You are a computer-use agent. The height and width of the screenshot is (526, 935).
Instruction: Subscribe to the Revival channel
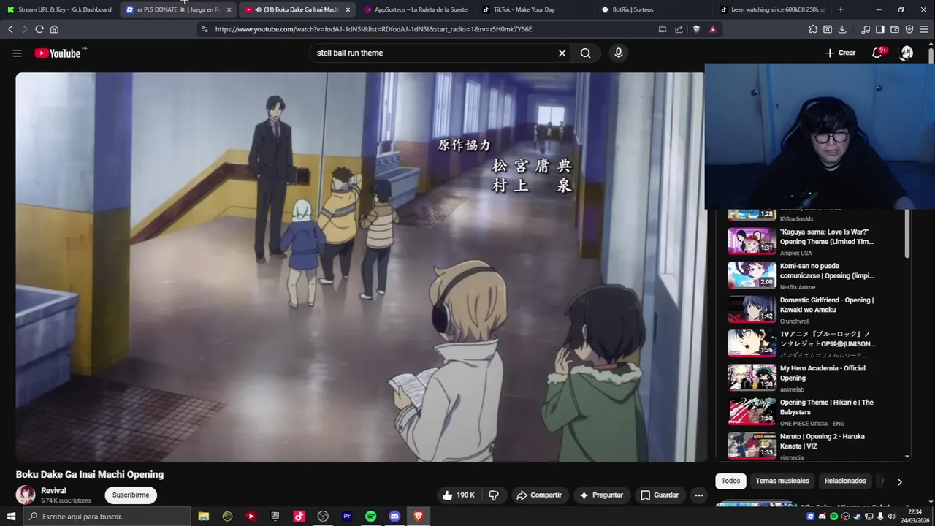(131, 495)
